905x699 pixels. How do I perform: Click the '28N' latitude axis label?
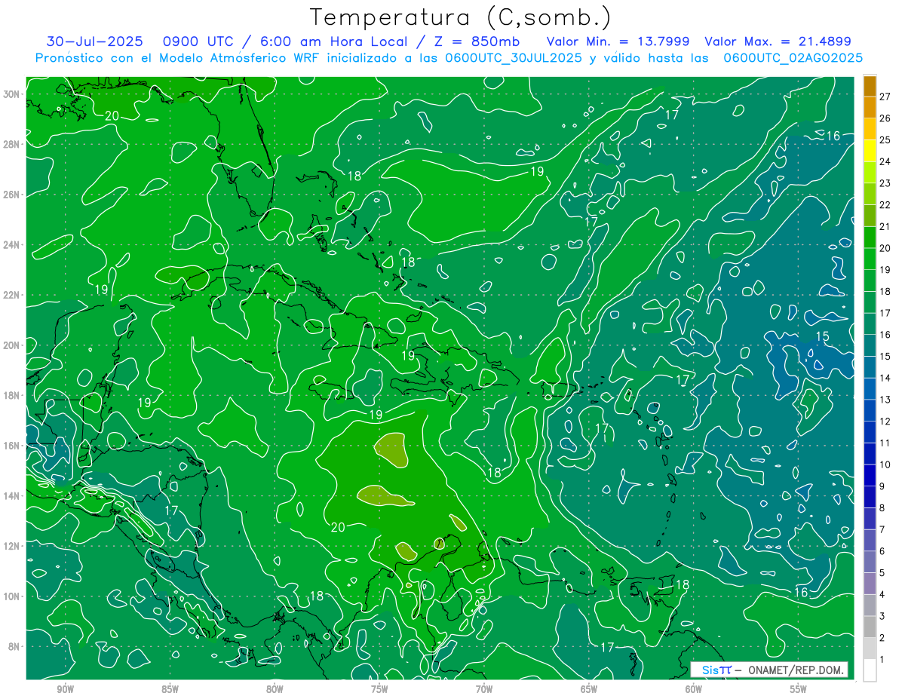click(x=11, y=144)
